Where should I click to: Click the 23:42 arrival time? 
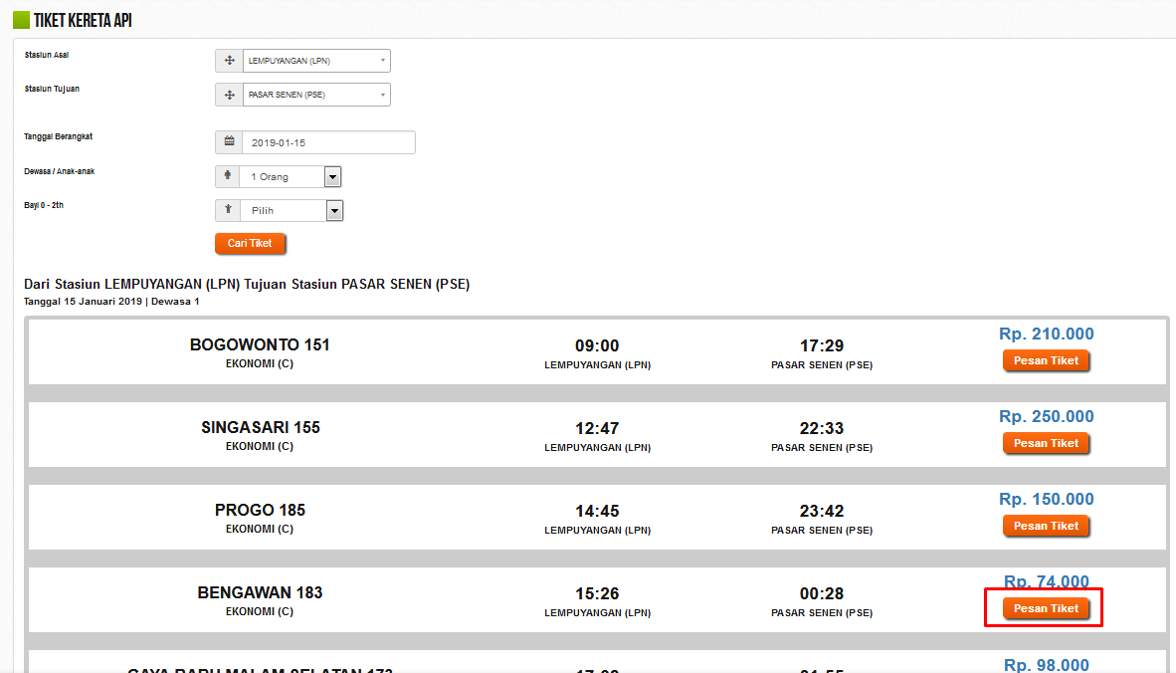pos(821,511)
